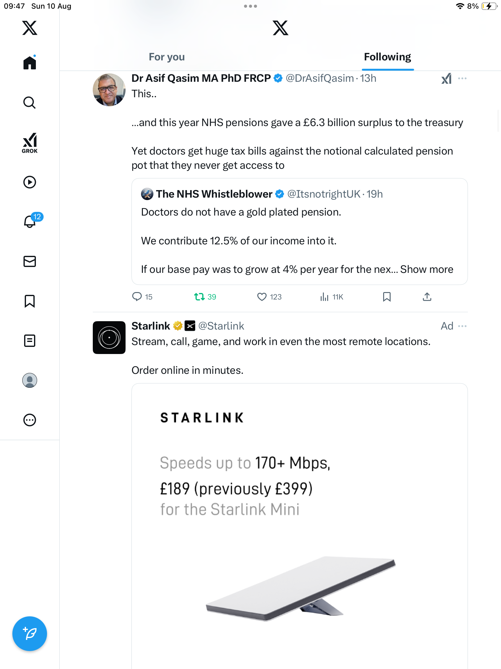Toggle repost on Dr Asif Qasim's post
Image resolution: width=501 pixels, height=669 pixels.
coord(199,297)
